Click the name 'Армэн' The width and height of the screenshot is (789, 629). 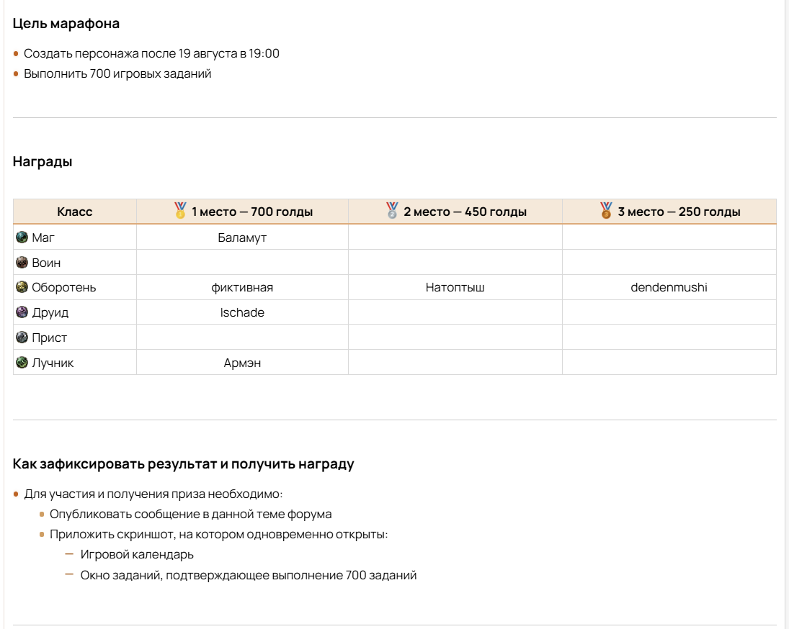pos(242,363)
